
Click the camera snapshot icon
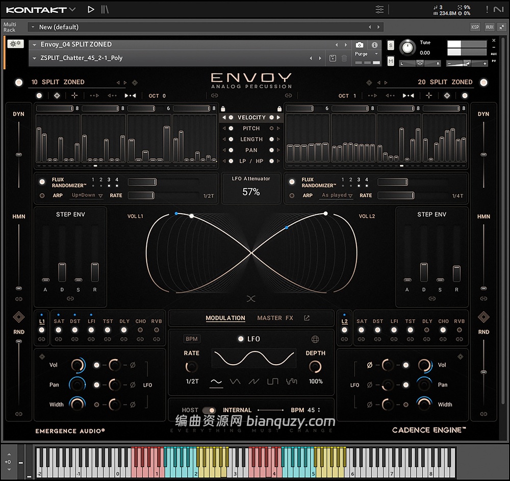(x=360, y=45)
